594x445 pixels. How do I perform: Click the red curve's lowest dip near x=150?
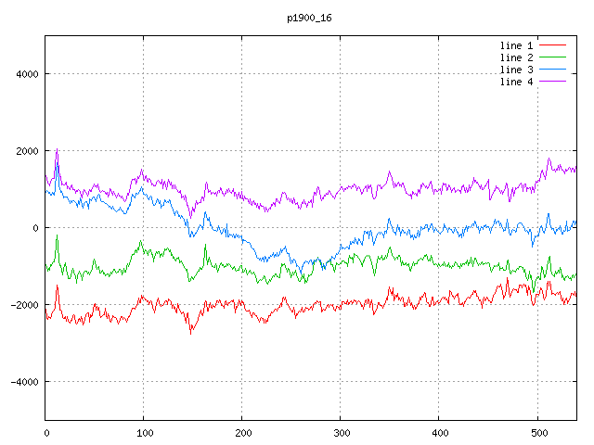192,331
